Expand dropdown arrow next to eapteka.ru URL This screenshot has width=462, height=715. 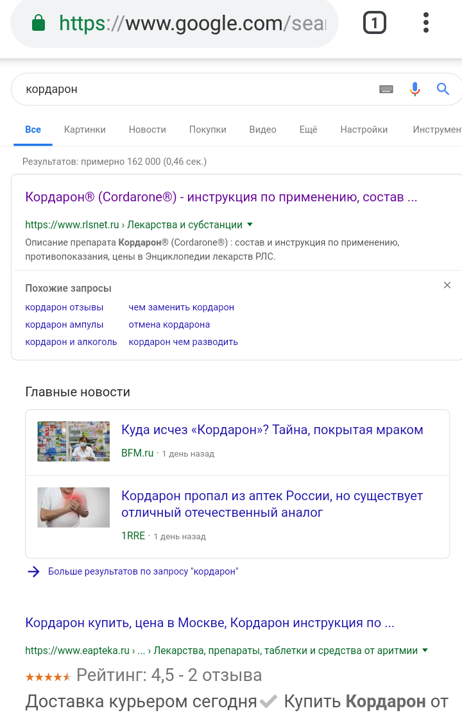coord(425,650)
